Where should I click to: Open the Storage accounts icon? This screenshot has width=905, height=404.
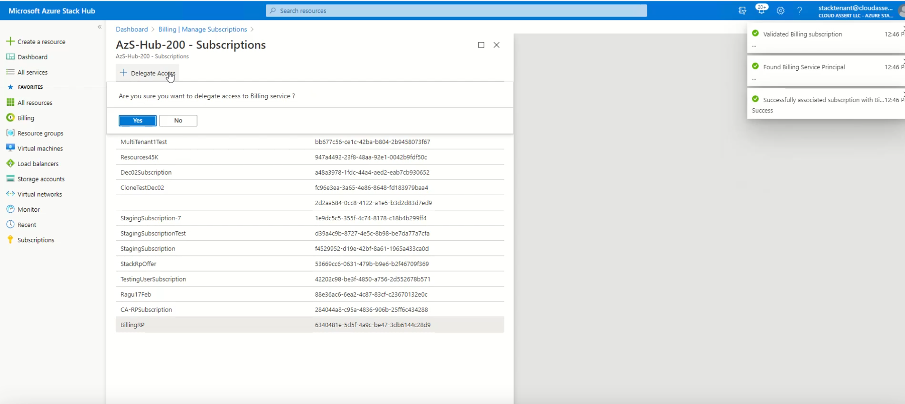point(10,179)
